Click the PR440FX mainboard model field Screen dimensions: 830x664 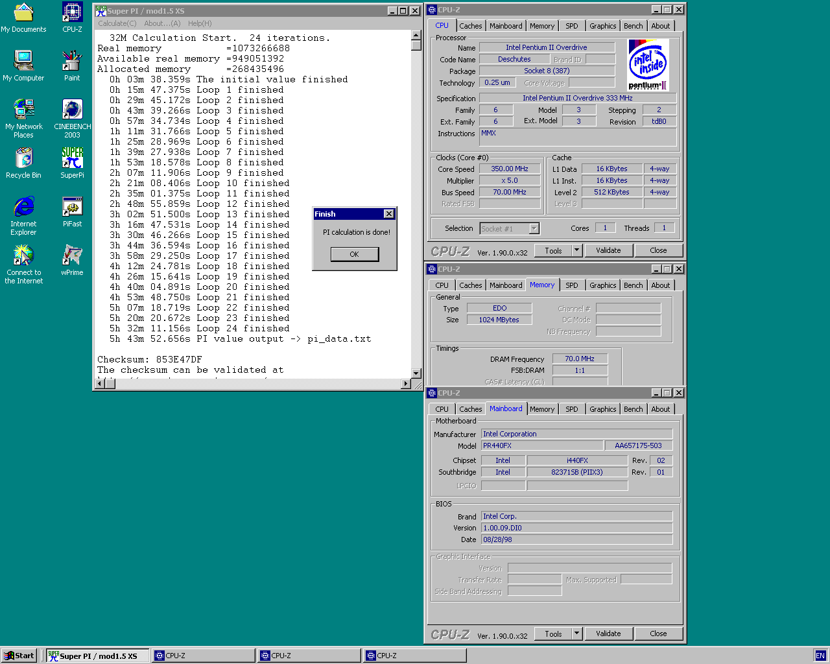tap(541, 445)
